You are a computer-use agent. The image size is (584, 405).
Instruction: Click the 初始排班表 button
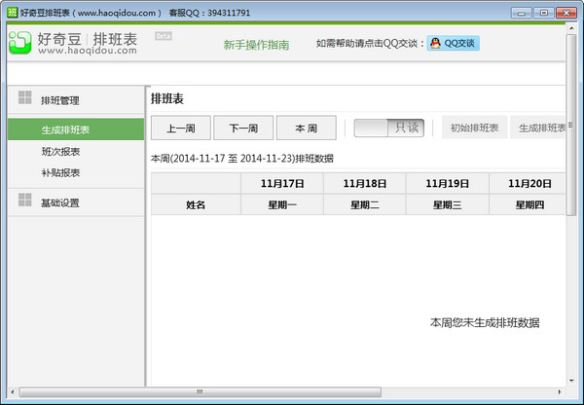pyautogui.click(x=475, y=128)
